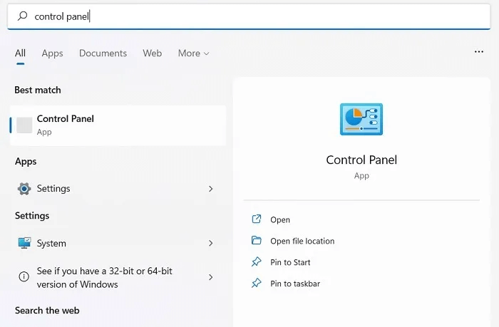Expand the More filter dropdown

pyautogui.click(x=194, y=53)
